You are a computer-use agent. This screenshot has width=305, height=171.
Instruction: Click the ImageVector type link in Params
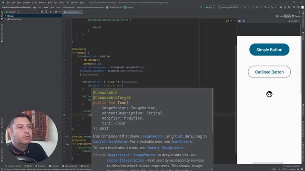[x=145, y=155]
